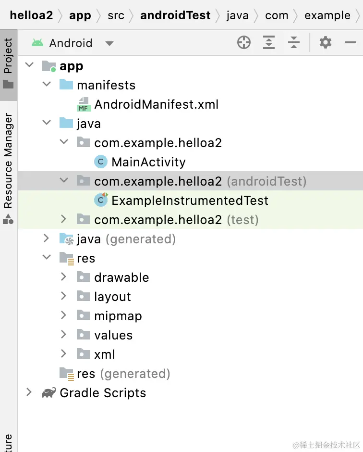Select the com.example.helloa2 (androidTest) row
Screen dimensions: 363x452
pos(190,181)
